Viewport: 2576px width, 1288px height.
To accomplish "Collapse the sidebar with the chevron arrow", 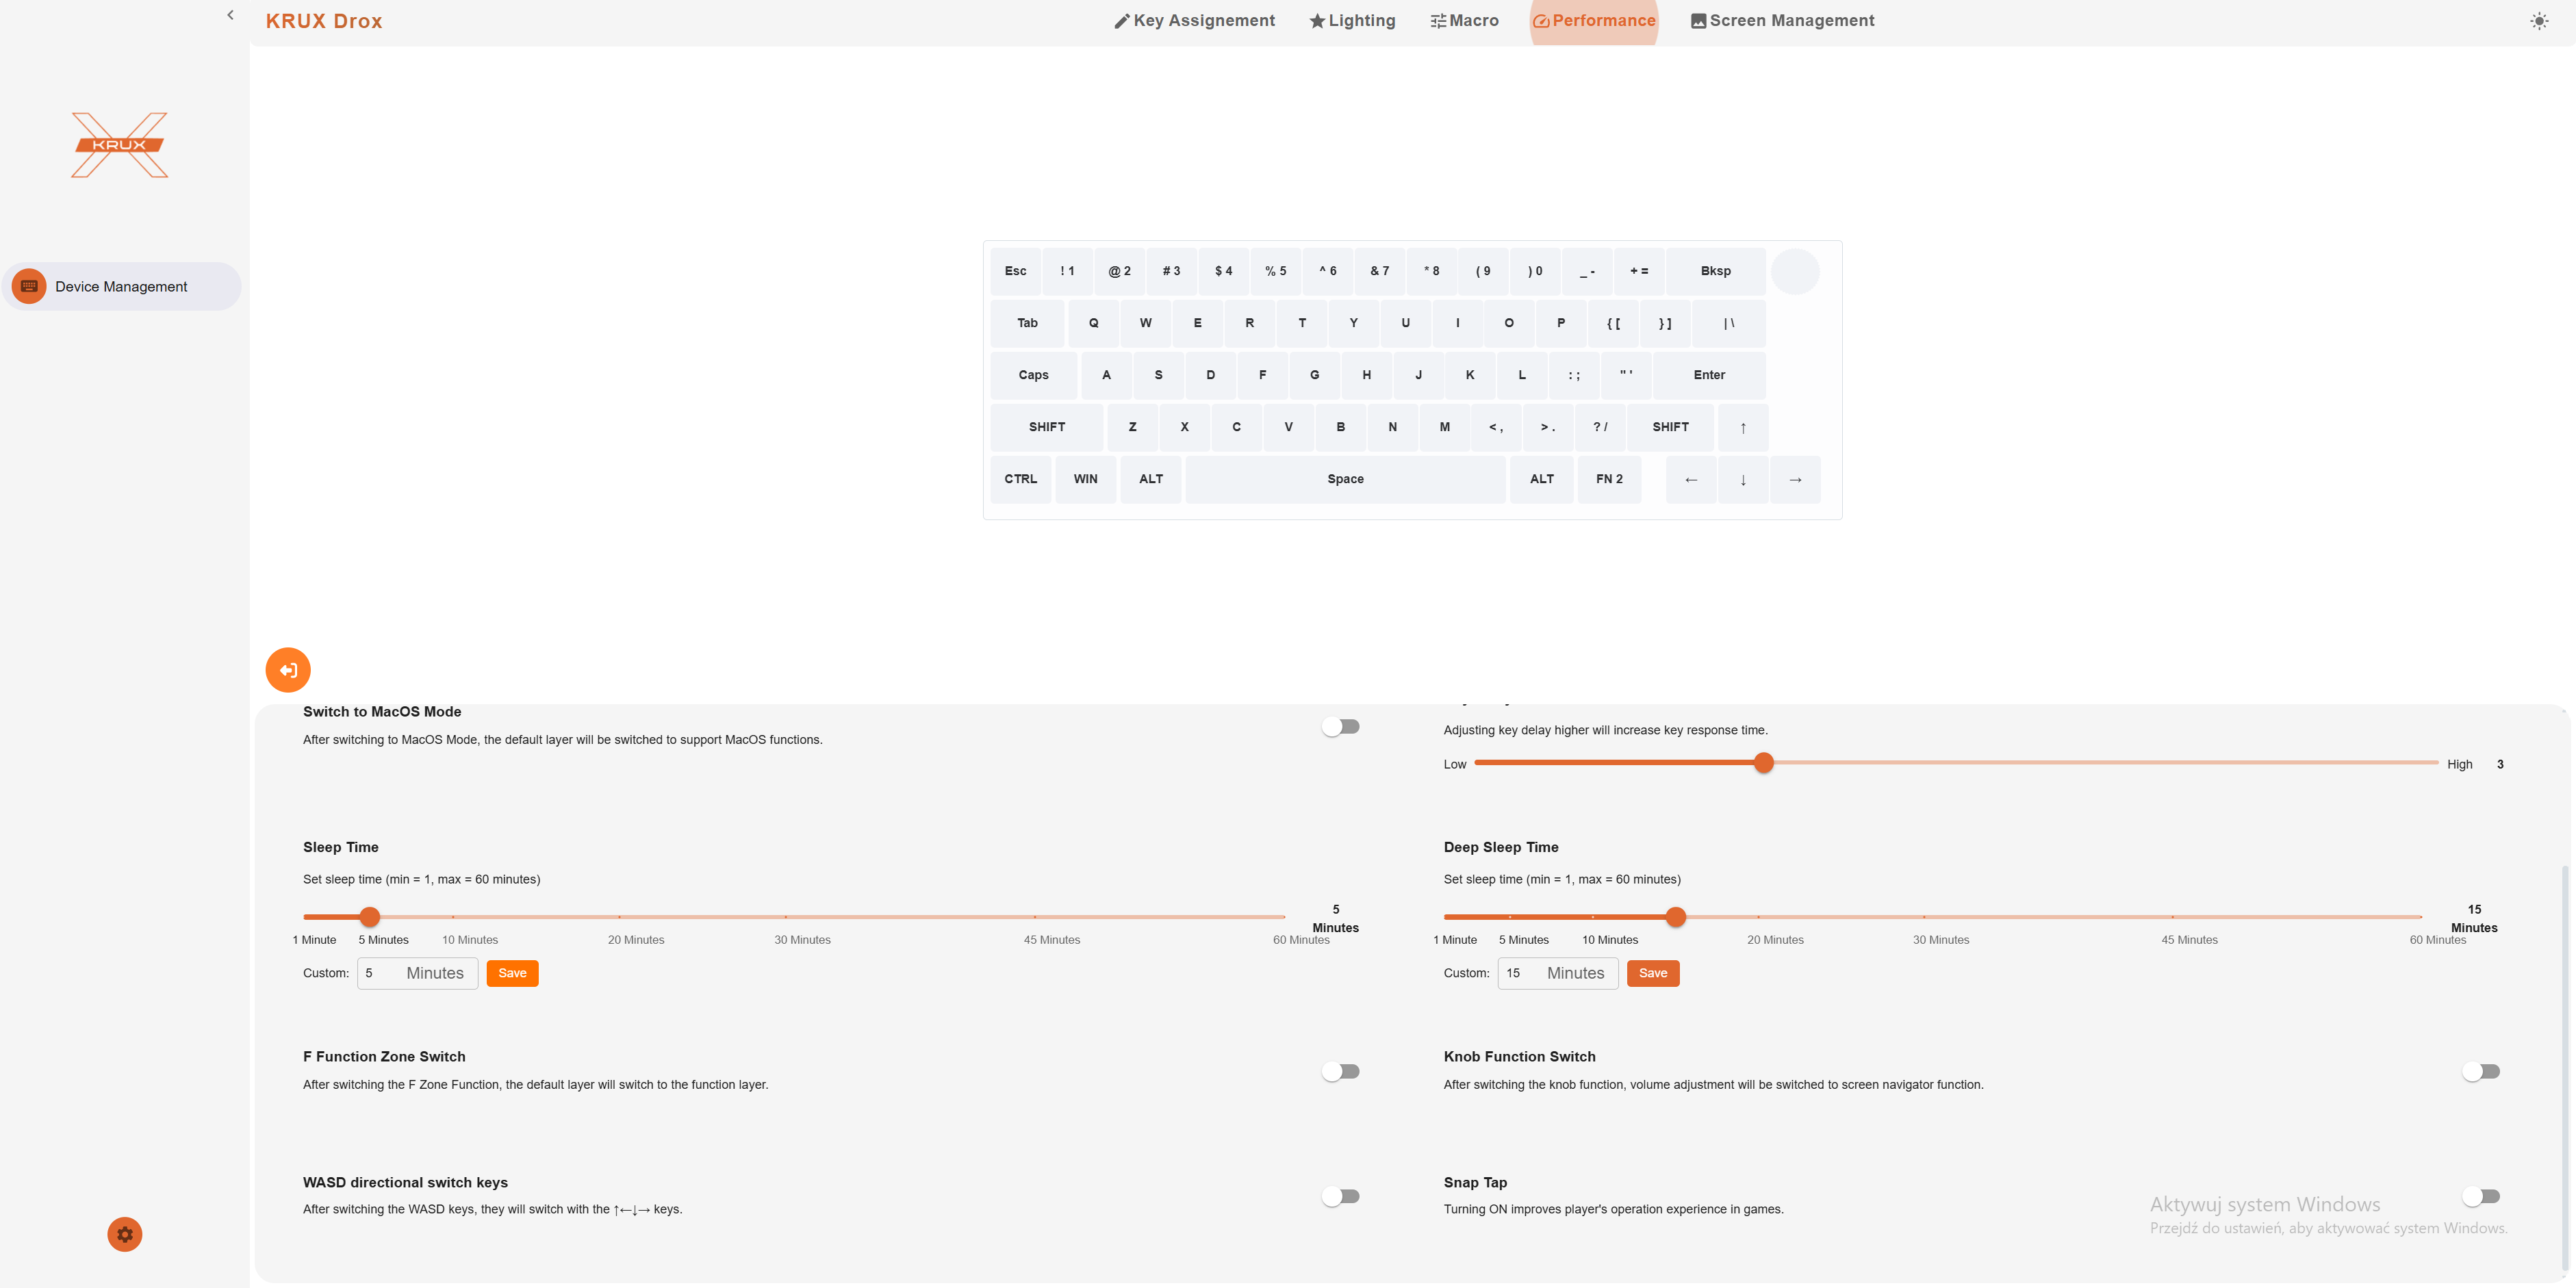I will coord(230,15).
